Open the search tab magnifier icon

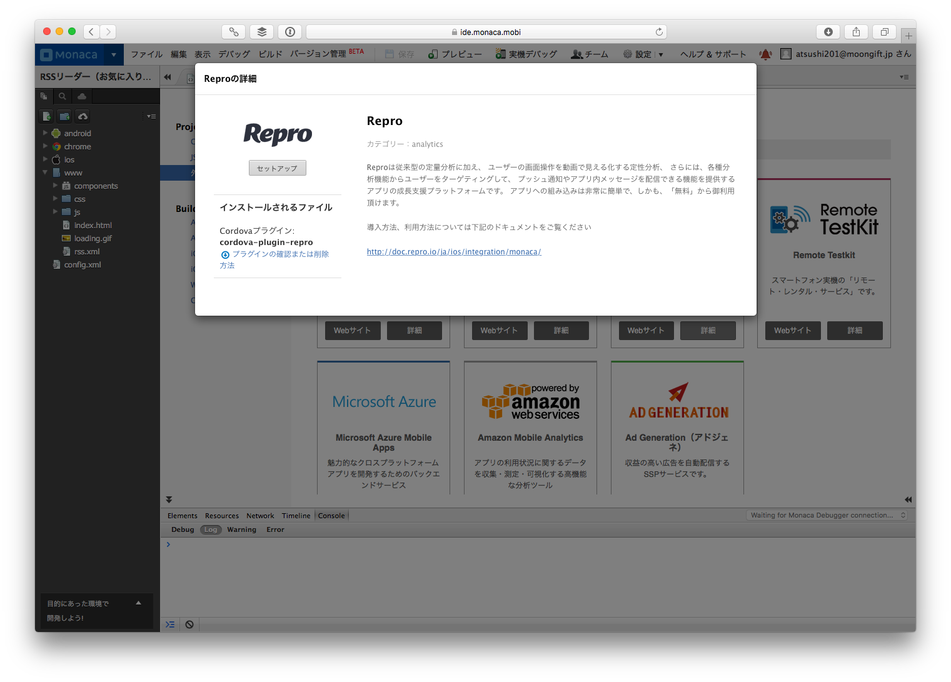pyautogui.click(x=63, y=96)
